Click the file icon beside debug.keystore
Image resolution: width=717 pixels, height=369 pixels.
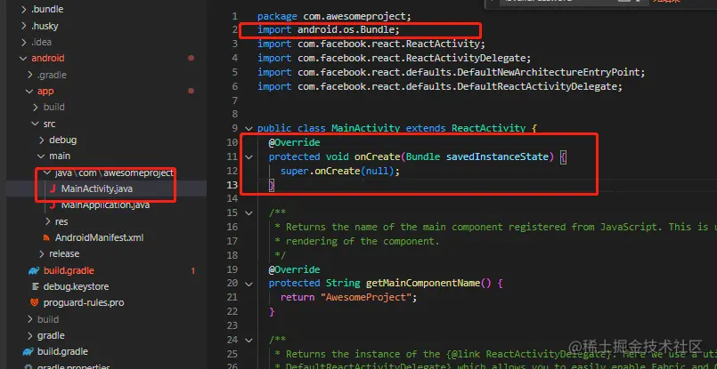click(x=36, y=287)
